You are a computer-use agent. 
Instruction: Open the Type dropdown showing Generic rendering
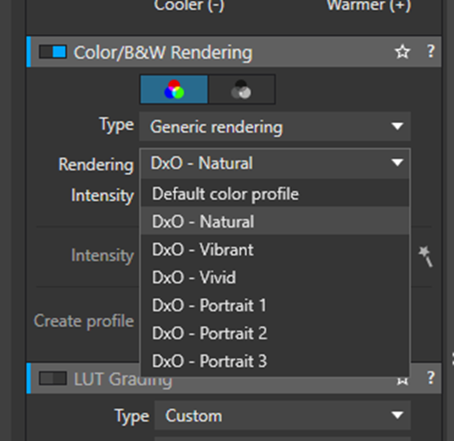(275, 127)
